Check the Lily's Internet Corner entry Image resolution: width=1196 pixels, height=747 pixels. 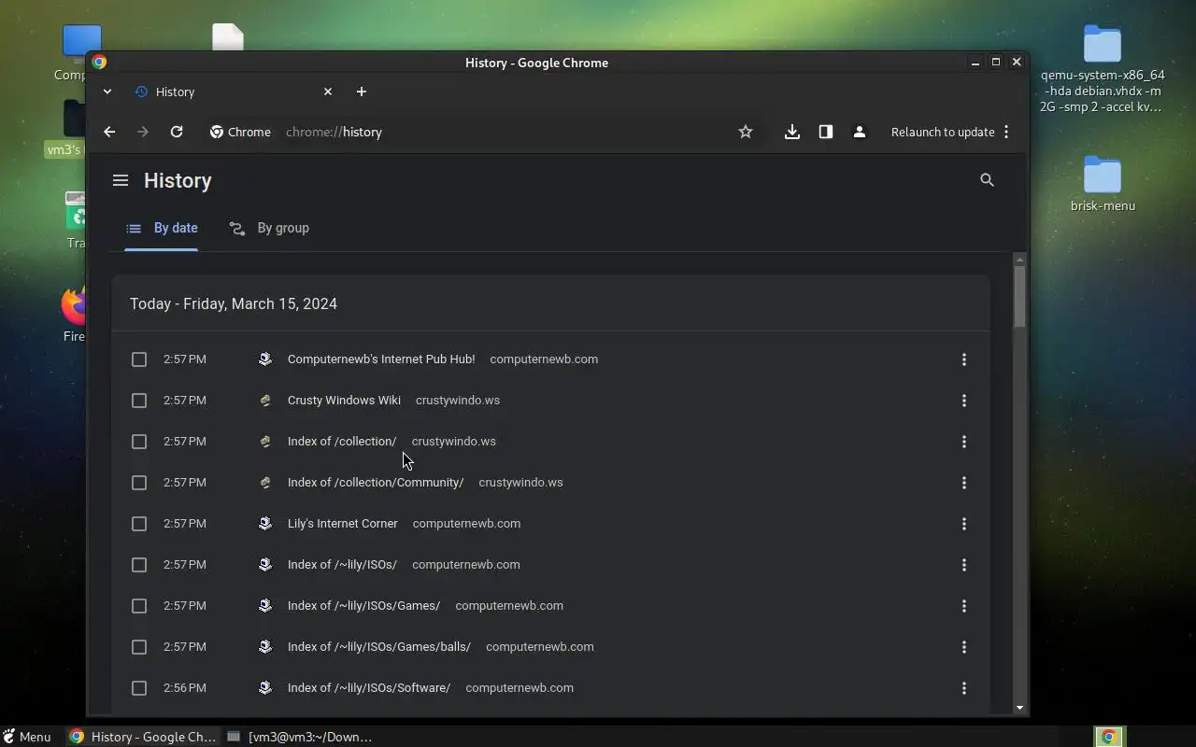(x=139, y=524)
